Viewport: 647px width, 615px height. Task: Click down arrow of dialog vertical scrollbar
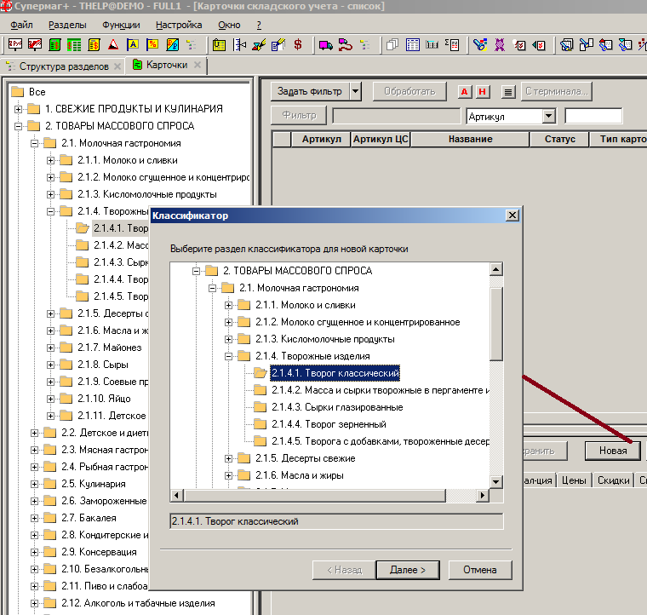496,481
